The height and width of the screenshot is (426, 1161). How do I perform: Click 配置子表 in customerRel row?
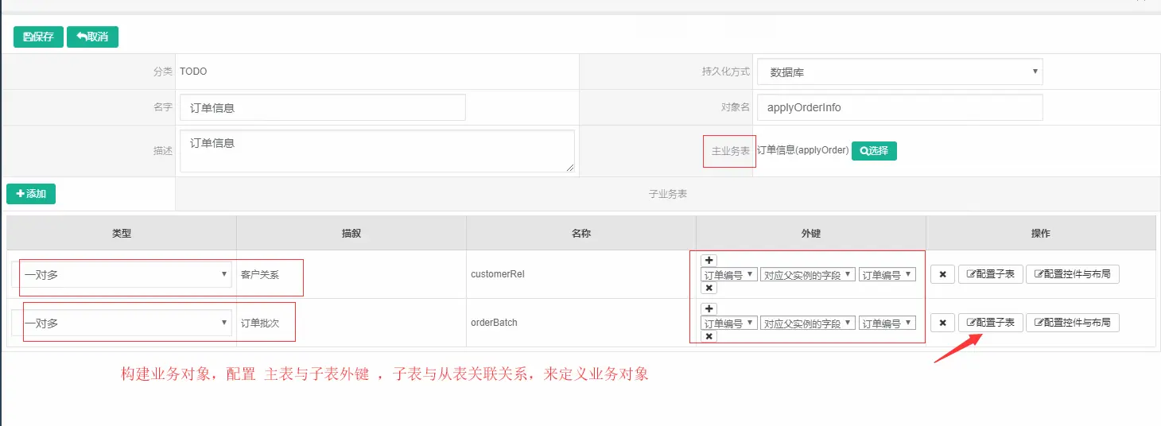pyautogui.click(x=990, y=274)
